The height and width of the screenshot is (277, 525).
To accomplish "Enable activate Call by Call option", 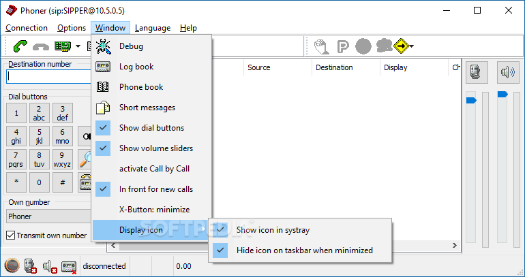I will click(151, 169).
